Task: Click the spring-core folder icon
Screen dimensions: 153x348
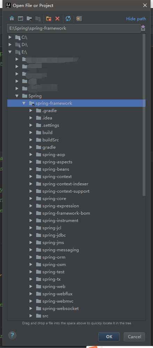Action: (x=39, y=198)
